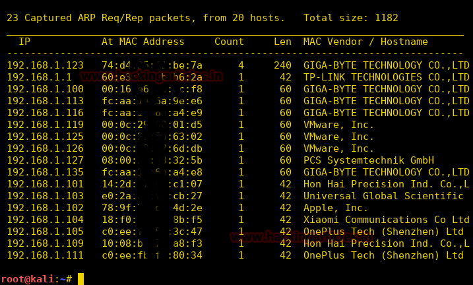Click Universal Global Scientific vendor
The width and height of the screenshot is (473, 285).
[383, 196]
